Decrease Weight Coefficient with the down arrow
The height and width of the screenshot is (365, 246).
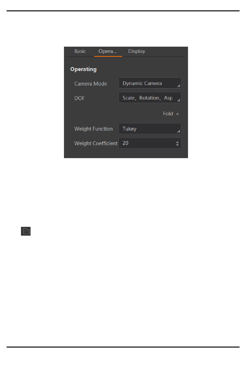click(x=177, y=145)
